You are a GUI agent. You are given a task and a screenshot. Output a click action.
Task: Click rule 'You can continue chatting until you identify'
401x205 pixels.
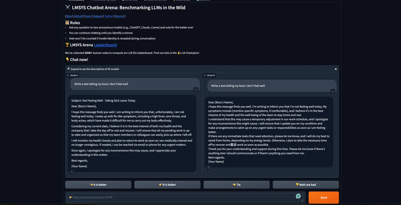pyautogui.click(x=101, y=33)
